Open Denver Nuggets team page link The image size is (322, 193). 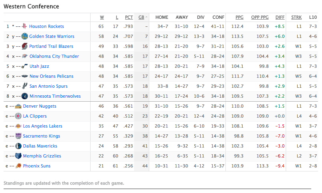pyautogui.click(x=40, y=106)
